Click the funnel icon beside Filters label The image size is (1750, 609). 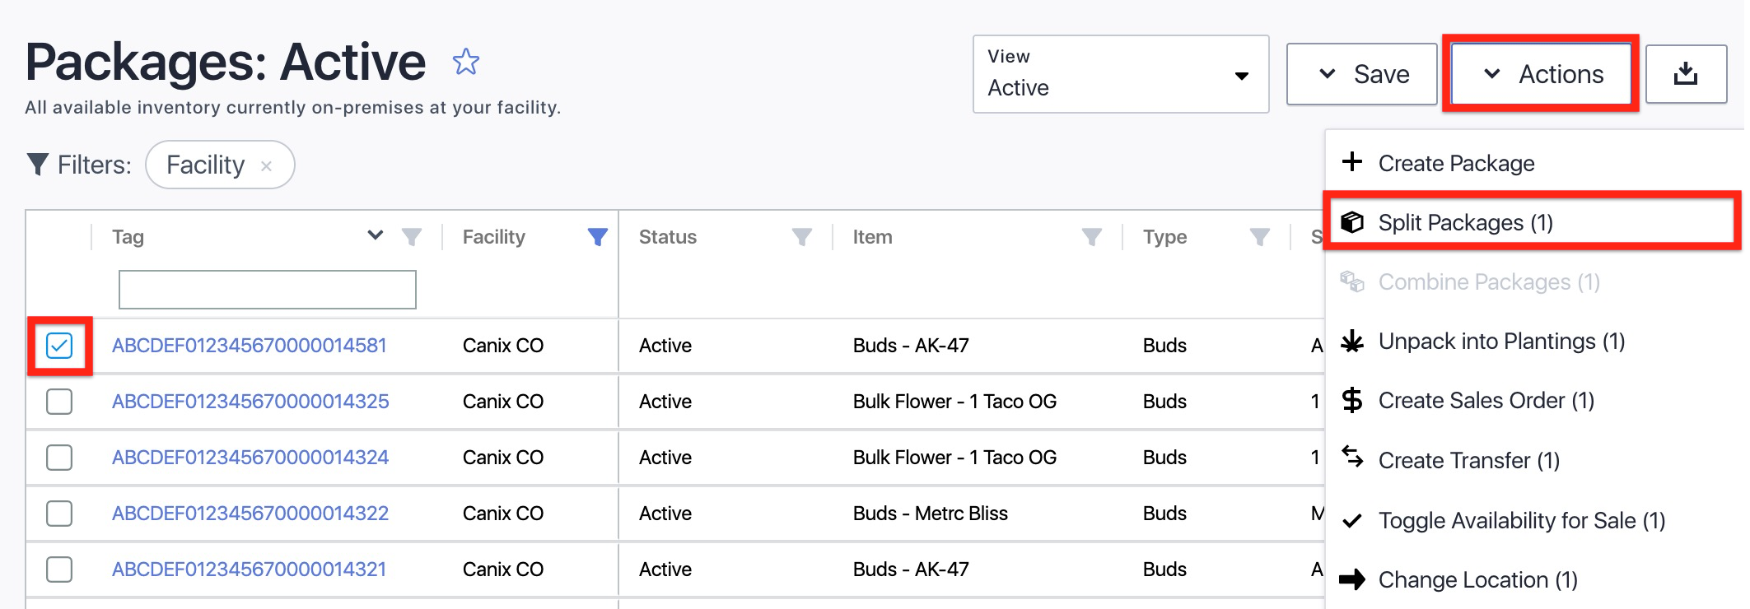click(x=37, y=165)
